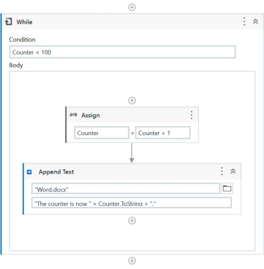
Task: Click the Assign target field containing Counter
Action: 102,133
